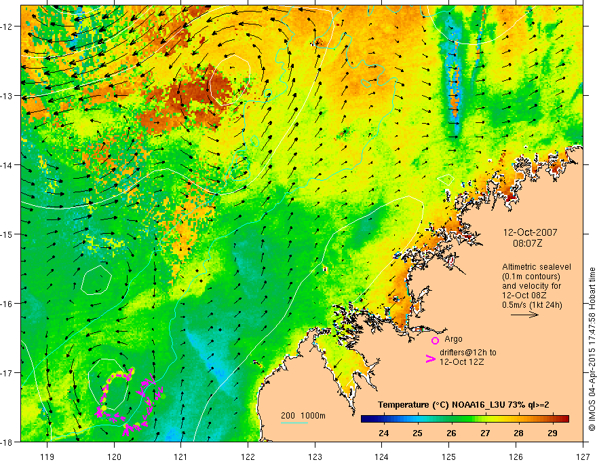Viewport: 597px width, 462px height.
Task: Click the -14 latitude axis label
Action: pos(7,165)
